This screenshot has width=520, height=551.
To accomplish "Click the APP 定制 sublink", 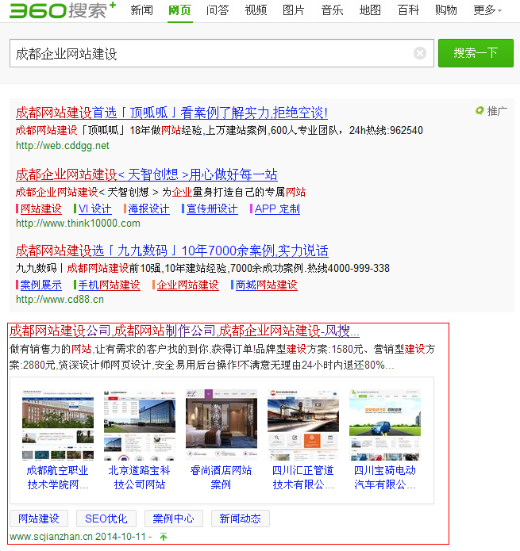I will click(277, 209).
